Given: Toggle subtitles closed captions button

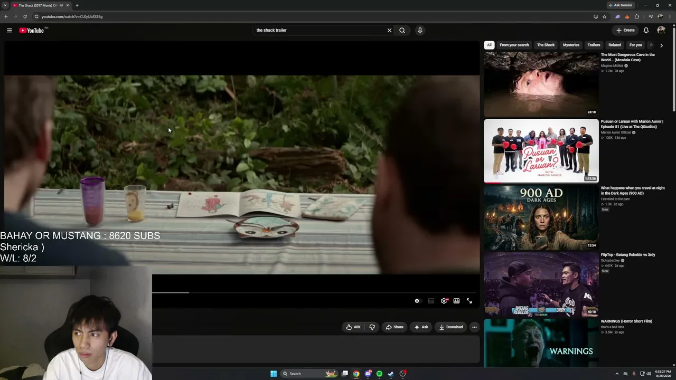Looking at the screenshot, I should pos(431,301).
